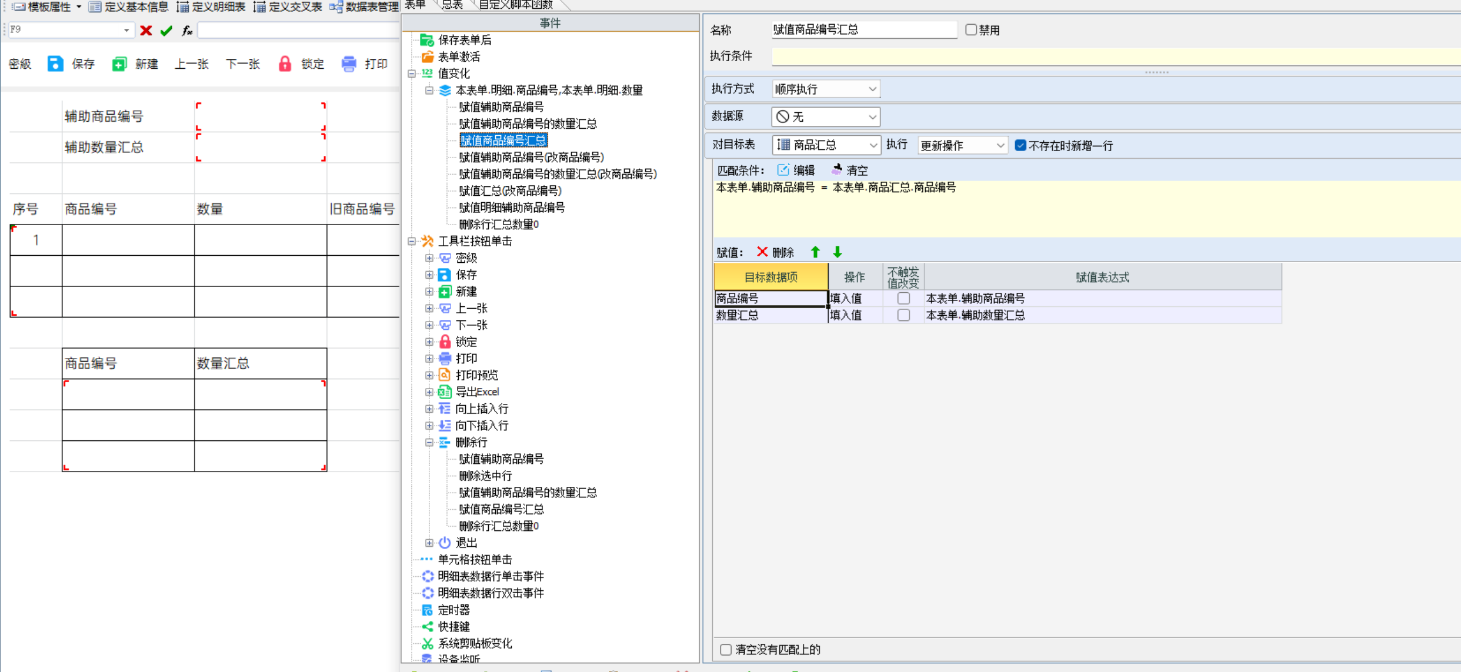Viewport: 1461px width, 672px height.
Task: Click the red lock 锁定 icon
Action: (x=285, y=63)
